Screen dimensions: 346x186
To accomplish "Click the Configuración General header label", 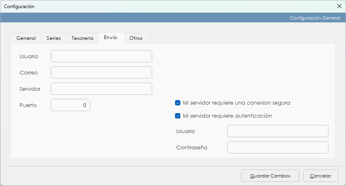I will [x=315, y=18].
